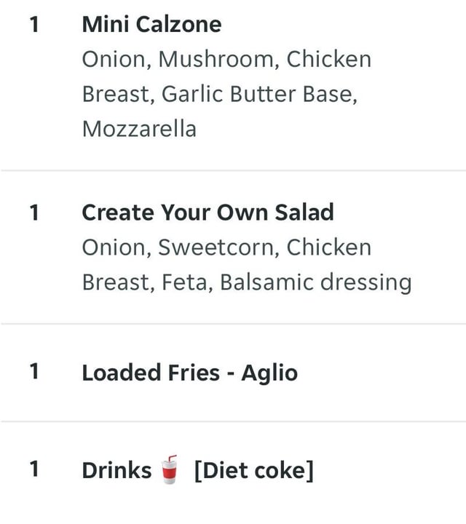
Task: Select the quantity next to Loaded Fries
Action: point(34,372)
